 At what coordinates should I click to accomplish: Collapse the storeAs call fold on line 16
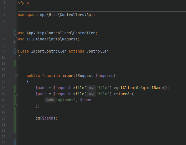(16, 94)
